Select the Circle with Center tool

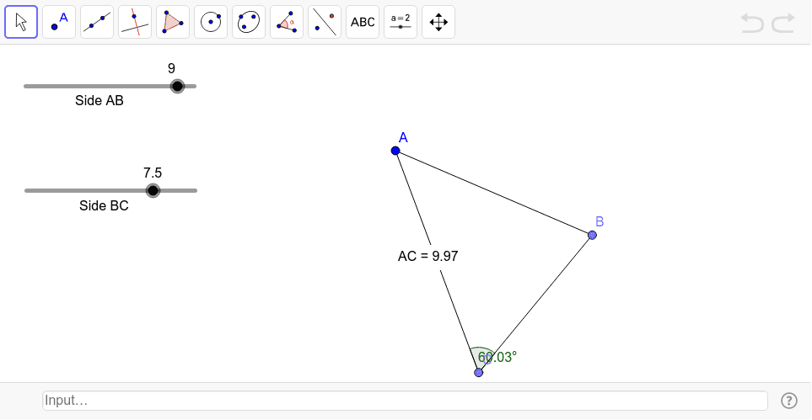pos(211,22)
